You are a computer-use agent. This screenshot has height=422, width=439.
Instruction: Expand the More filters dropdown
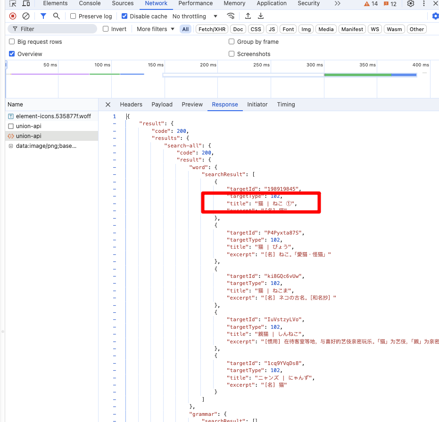click(156, 29)
